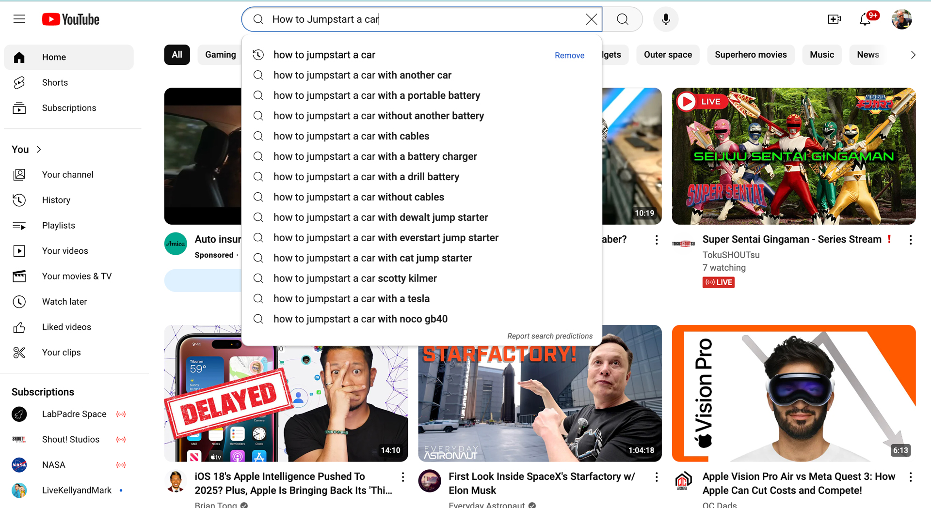Screen dimensions: 931x508
Task: Open Shout! Studios subscription
Action: [69, 440]
